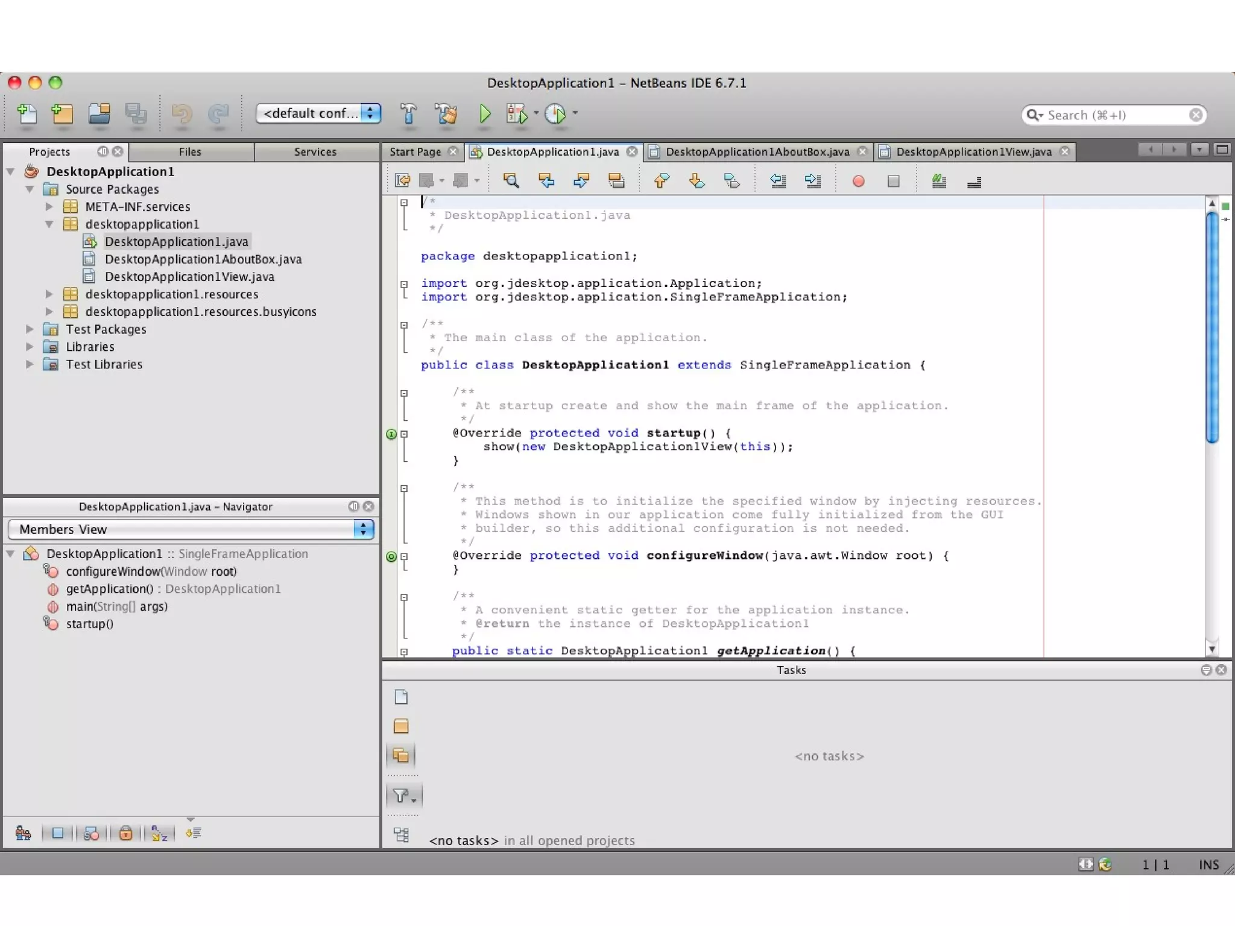Click the Redo arrow icon
The width and height of the screenshot is (1235, 926).
tap(218, 114)
